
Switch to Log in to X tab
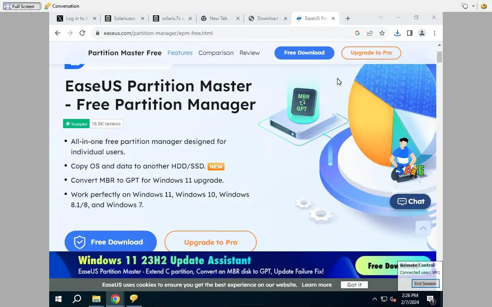coord(76,18)
